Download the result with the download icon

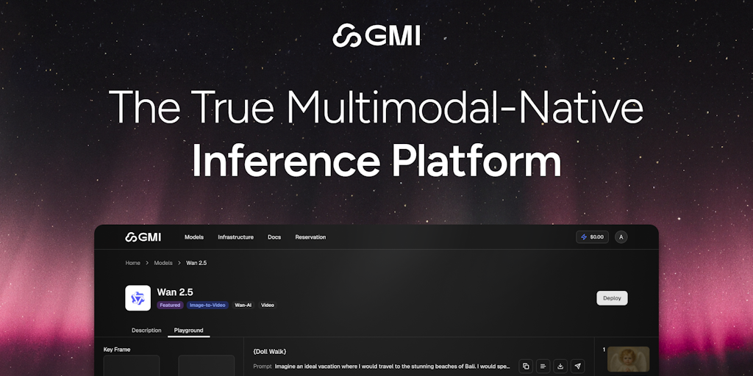click(560, 366)
